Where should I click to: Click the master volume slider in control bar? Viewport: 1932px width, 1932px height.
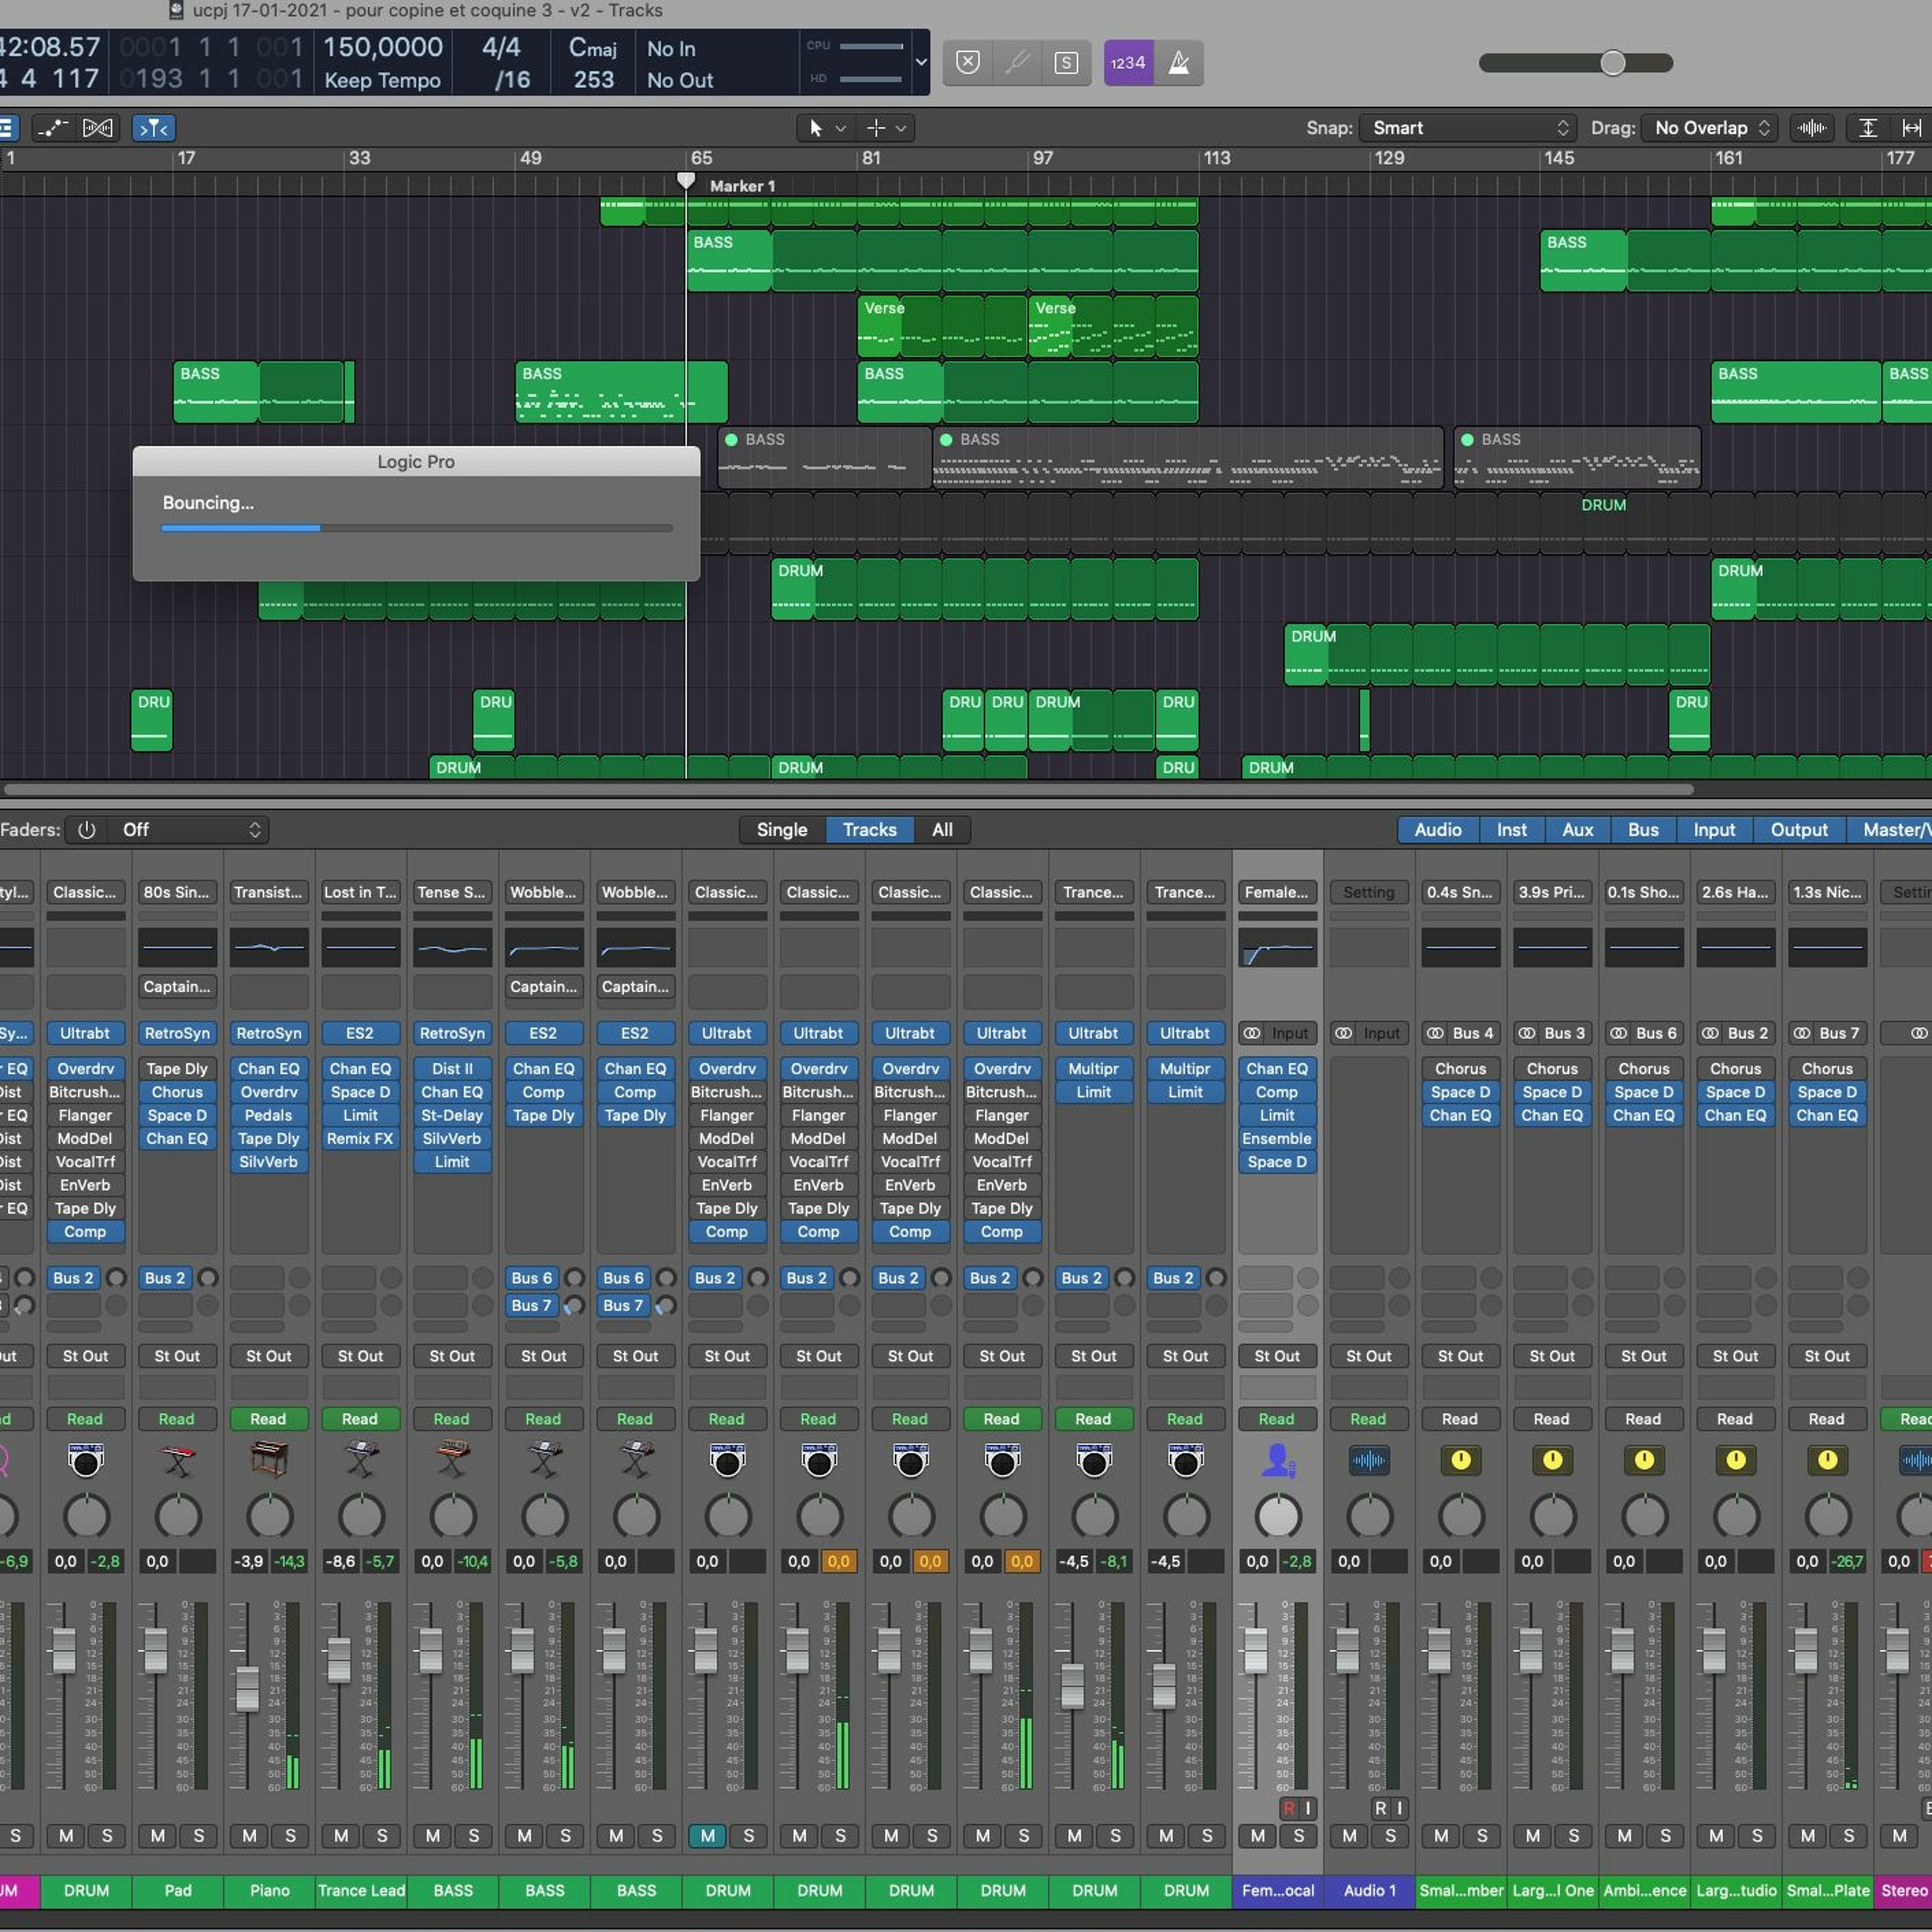tap(1576, 63)
